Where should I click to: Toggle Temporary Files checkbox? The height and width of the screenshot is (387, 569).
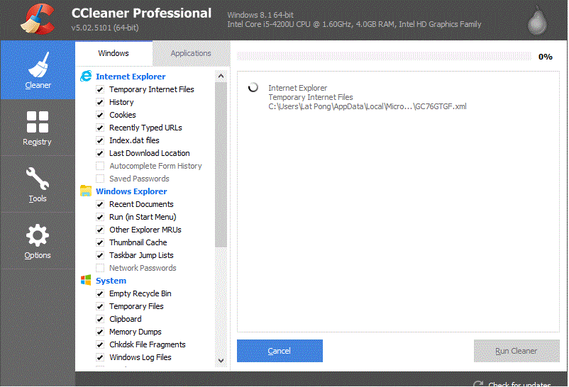click(x=100, y=306)
